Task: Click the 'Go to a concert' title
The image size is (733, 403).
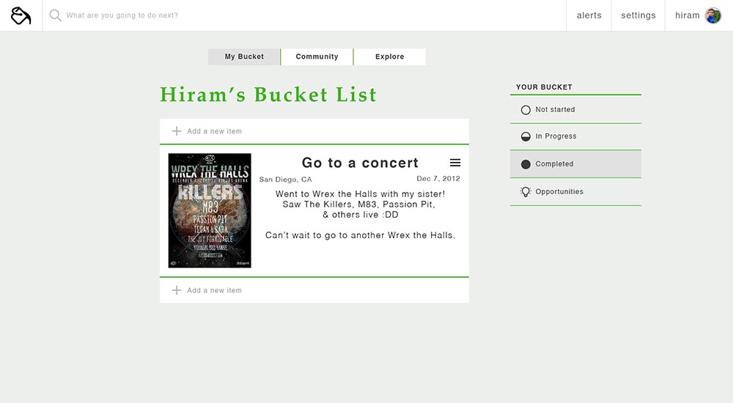Action: click(360, 163)
